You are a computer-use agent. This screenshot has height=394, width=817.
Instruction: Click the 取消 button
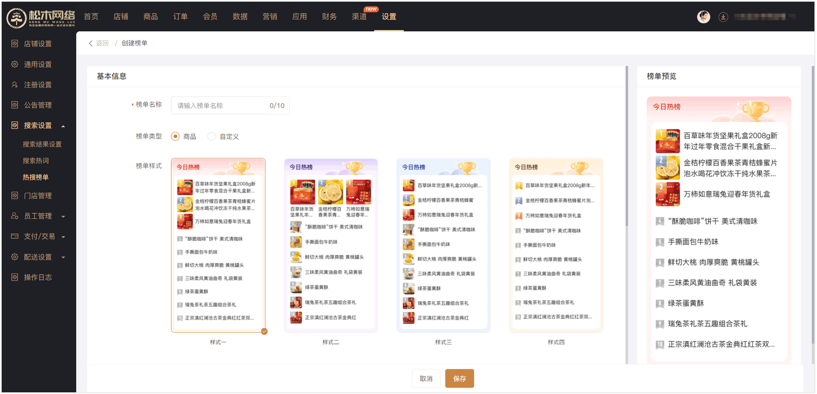pos(426,379)
